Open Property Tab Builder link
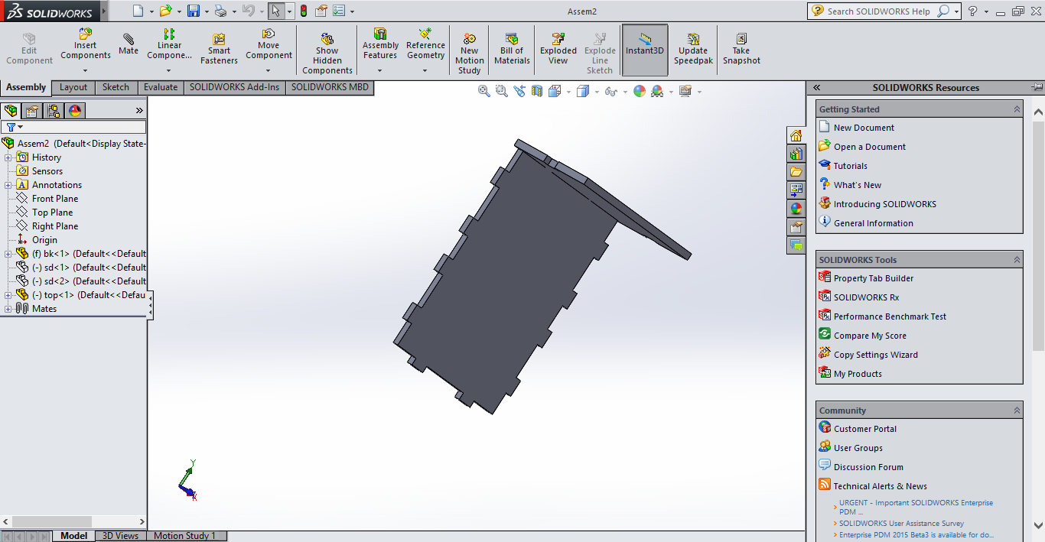 click(x=874, y=278)
